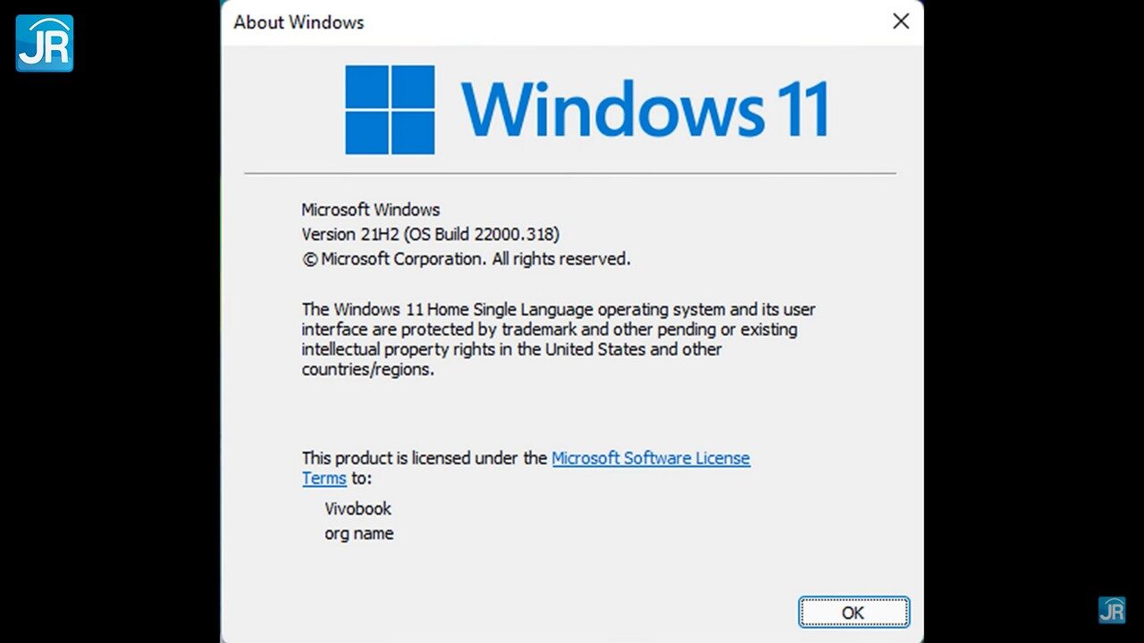The width and height of the screenshot is (1144, 643).
Task: Click the org name text
Action: 359,533
